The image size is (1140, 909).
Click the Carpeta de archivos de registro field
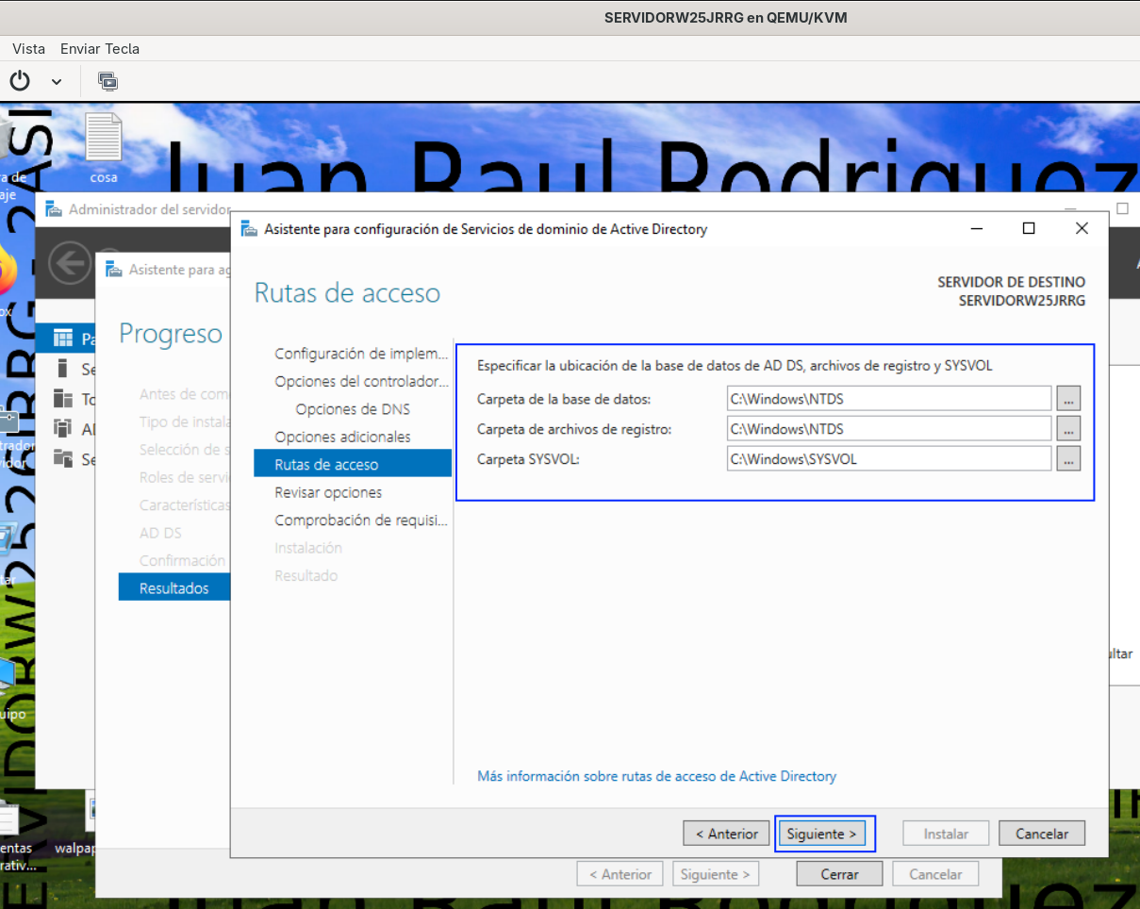[x=889, y=429]
